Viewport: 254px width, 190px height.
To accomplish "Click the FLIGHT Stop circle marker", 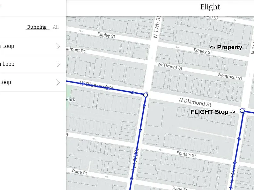I will pos(242,111).
